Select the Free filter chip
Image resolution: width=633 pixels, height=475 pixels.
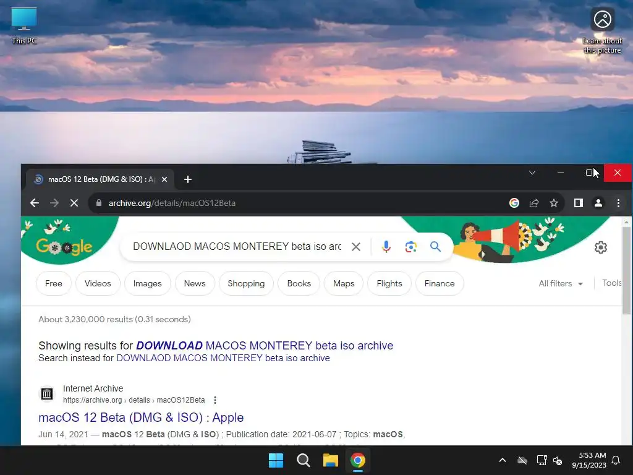tap(54, 283)
